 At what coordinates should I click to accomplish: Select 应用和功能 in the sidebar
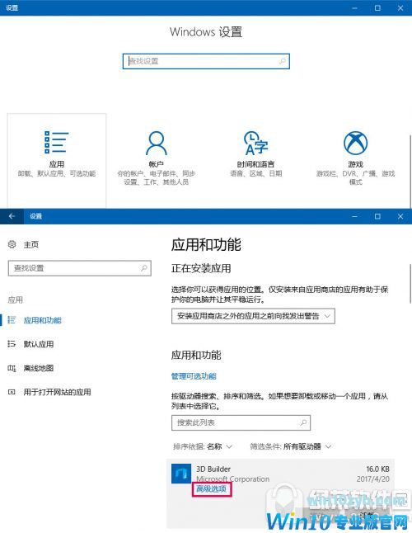click(42, 320)
